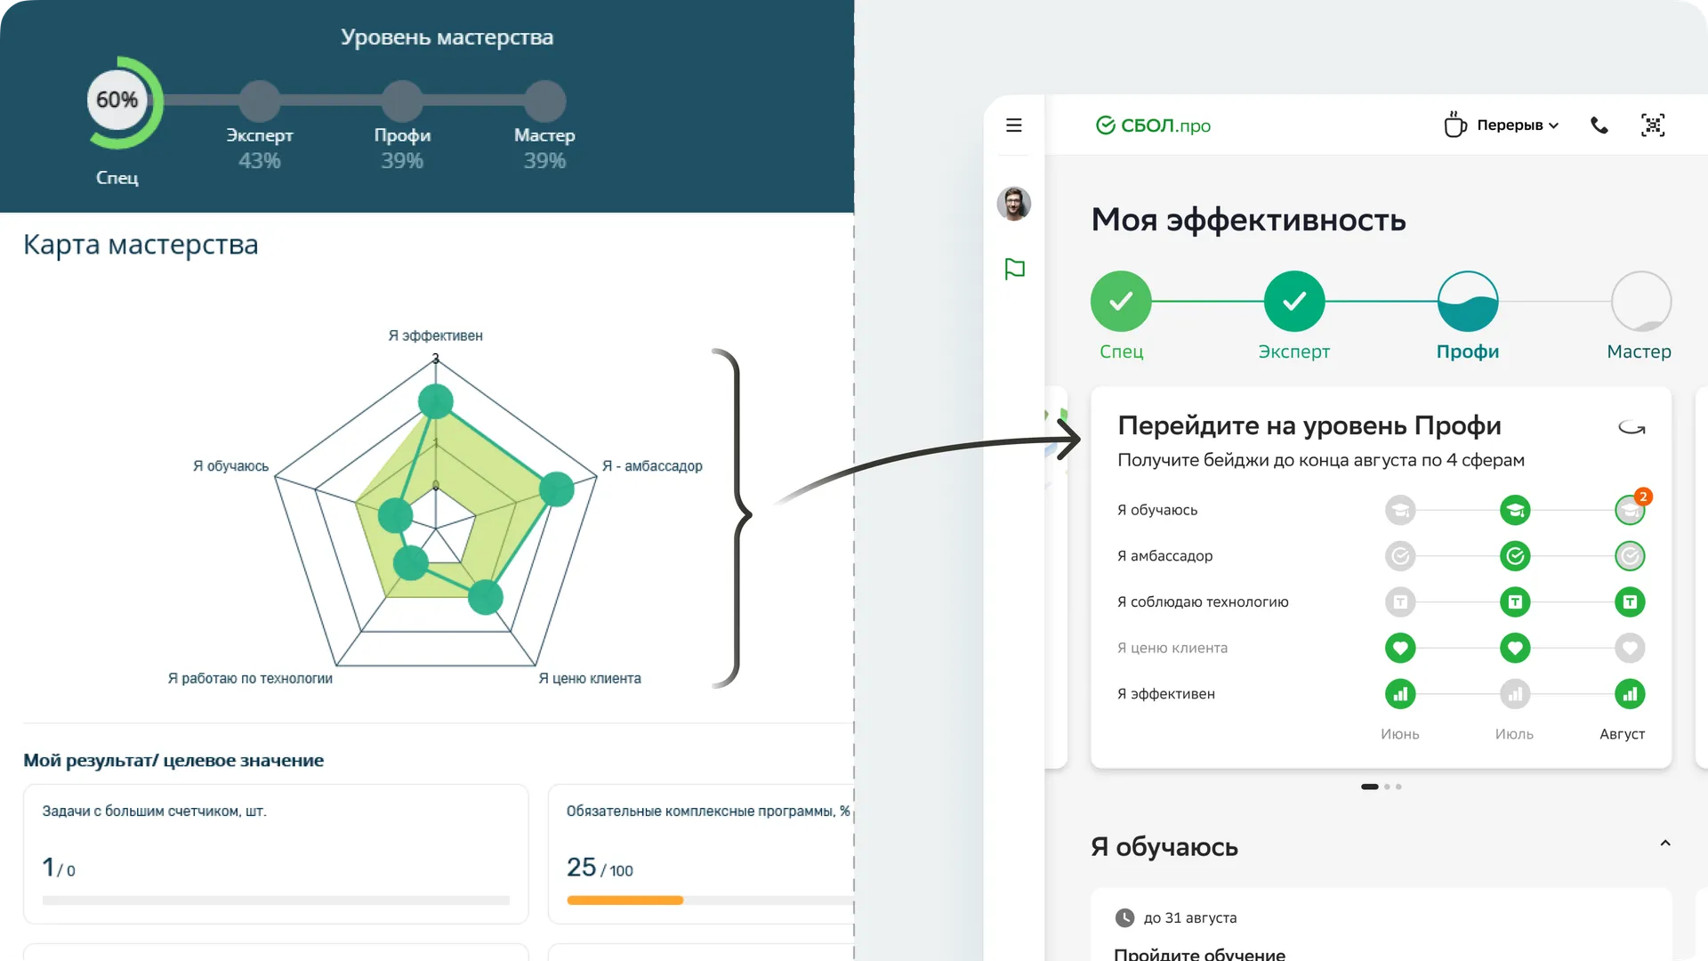1708x961 pixels.
Task: Open the Перерыв status dropdown
Action: pyautogui.click(x=1502, y=125)
